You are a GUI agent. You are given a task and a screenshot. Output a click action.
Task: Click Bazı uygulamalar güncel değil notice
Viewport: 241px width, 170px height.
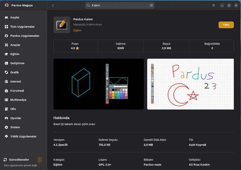click(x=21, y=165)
